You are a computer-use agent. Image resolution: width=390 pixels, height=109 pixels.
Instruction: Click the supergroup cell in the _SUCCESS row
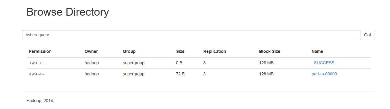tap(134, 63)
